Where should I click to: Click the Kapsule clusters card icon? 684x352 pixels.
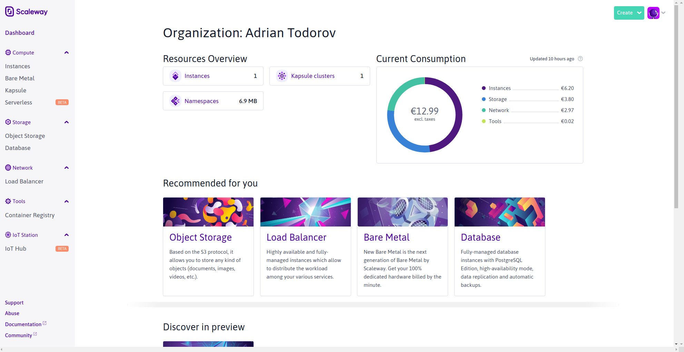click(282, 76)
